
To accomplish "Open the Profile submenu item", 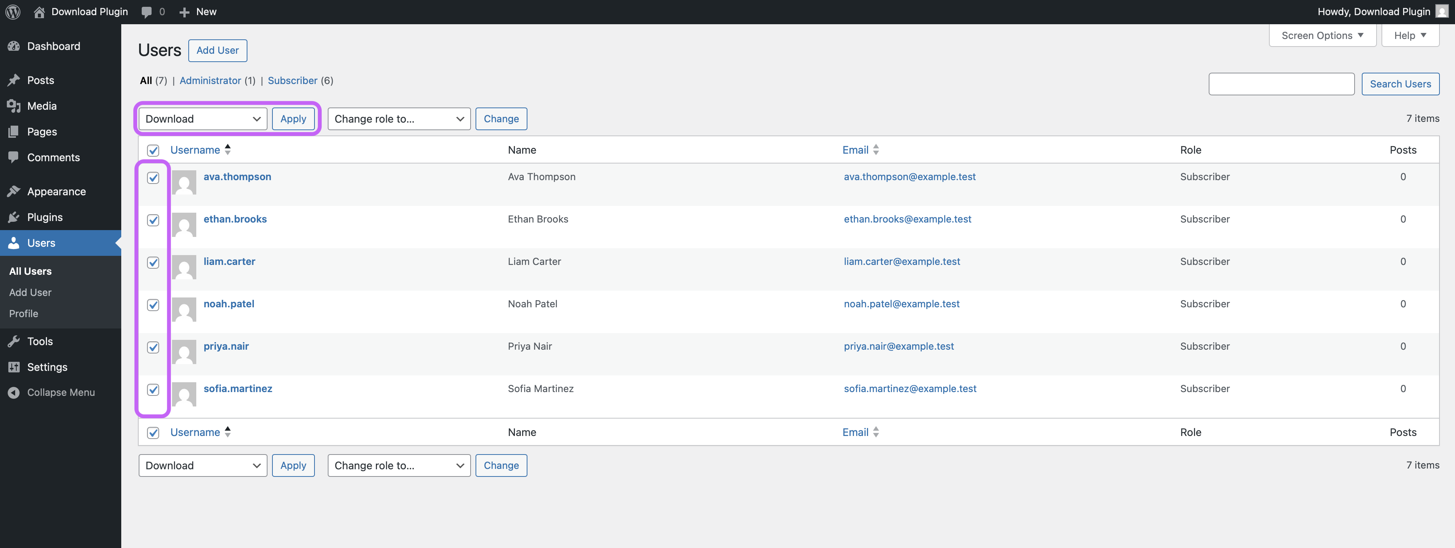I will [24, 313].
